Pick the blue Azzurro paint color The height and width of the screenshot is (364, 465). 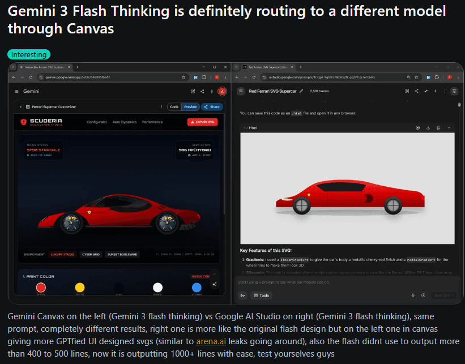tap(197, 287)
